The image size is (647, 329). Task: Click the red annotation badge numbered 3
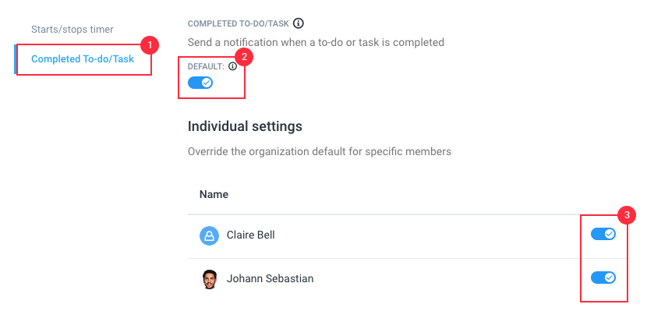(x=627, y=215)
